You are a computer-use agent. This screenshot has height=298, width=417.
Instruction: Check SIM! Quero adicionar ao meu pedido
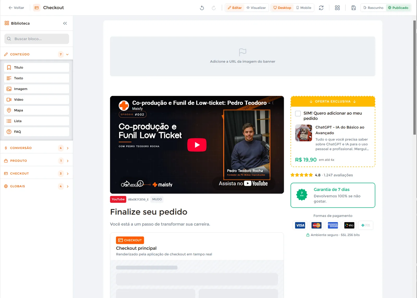pyautogui.click(x=298, y=114)
